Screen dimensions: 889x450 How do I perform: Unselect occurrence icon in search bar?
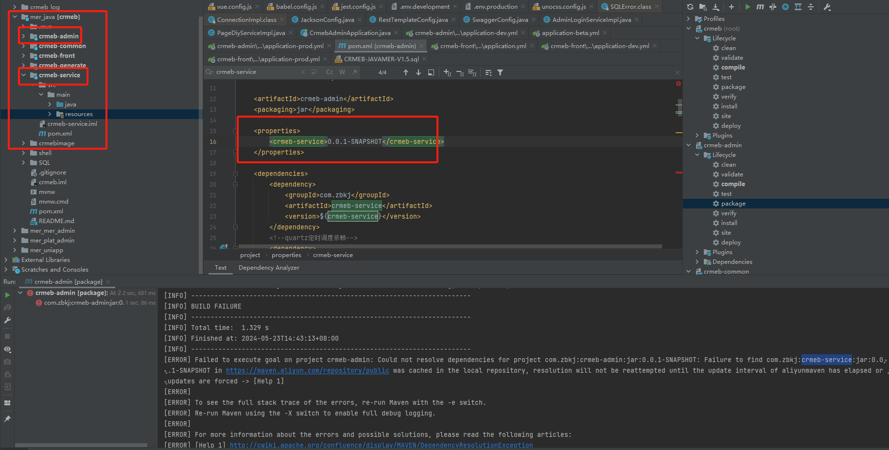coord(460,72)
